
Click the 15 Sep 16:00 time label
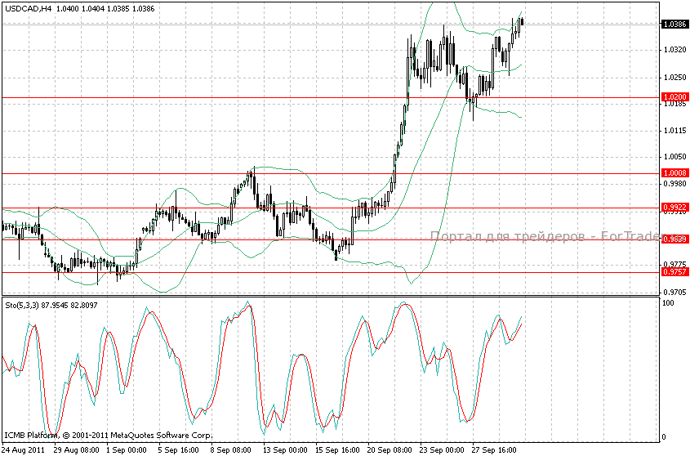pos(337,450)
